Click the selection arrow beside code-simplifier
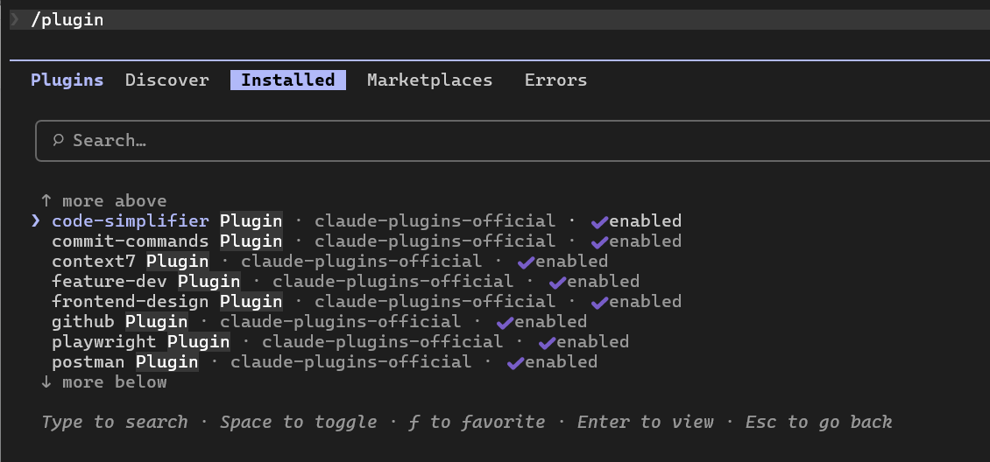This screenshot has width=990, height=462. click(36, 220)
